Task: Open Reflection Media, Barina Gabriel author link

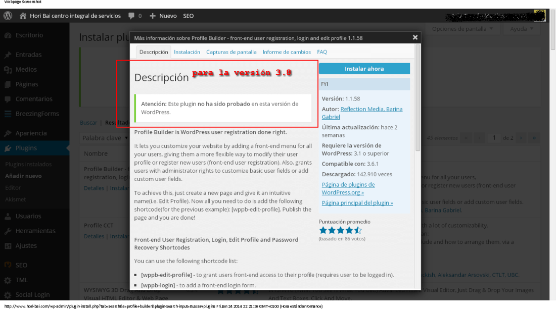Action: pyautogui.click(x=362, y=113)
